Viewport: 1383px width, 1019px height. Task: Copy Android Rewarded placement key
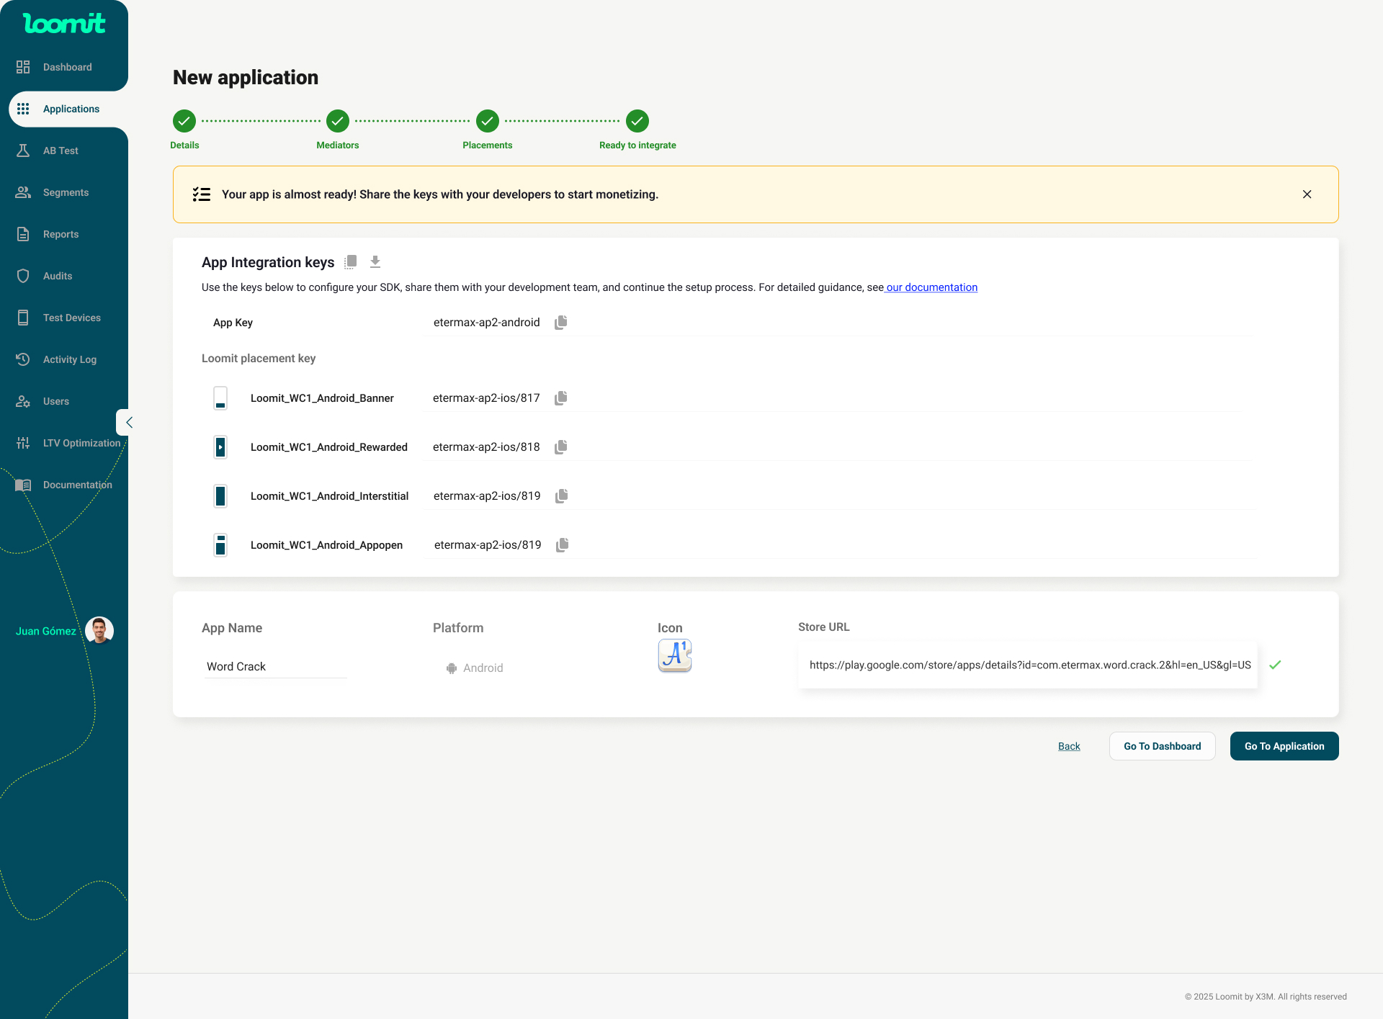pyautogui.click(x=561, y=447)
